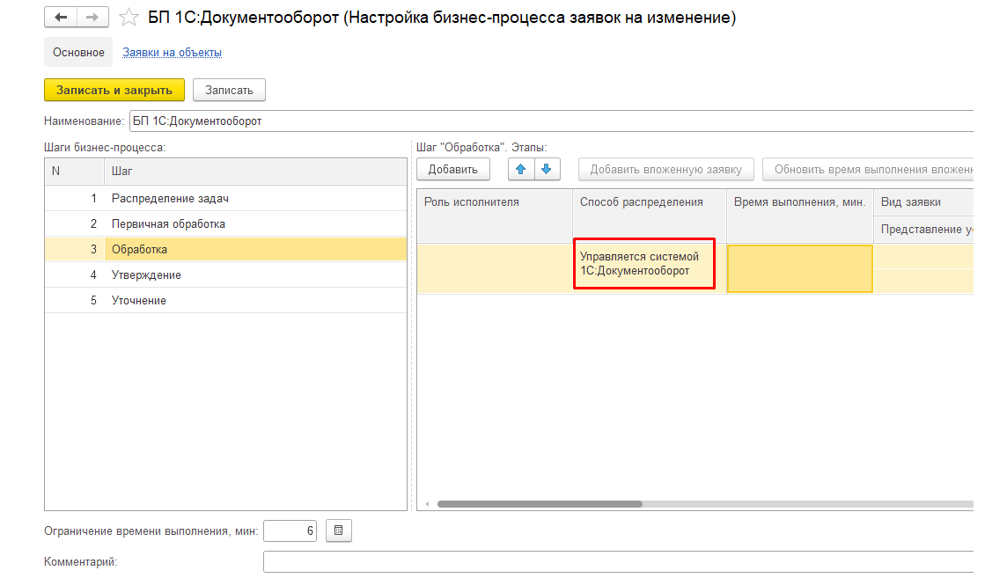Switch to the Основное tab
The height and width of the screenshot is (578, 1007).
point(78,52)
